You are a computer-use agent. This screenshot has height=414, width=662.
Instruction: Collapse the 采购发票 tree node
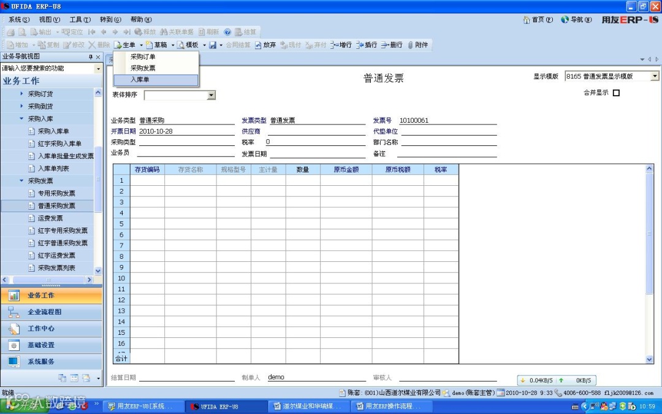coord(21,181)
